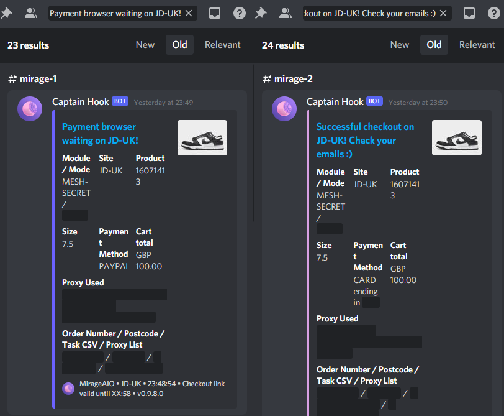Image resolution: width=504 pixels, height=416 pixels.
Task: Open inbox in left Discord window
Action: point(215,13)
